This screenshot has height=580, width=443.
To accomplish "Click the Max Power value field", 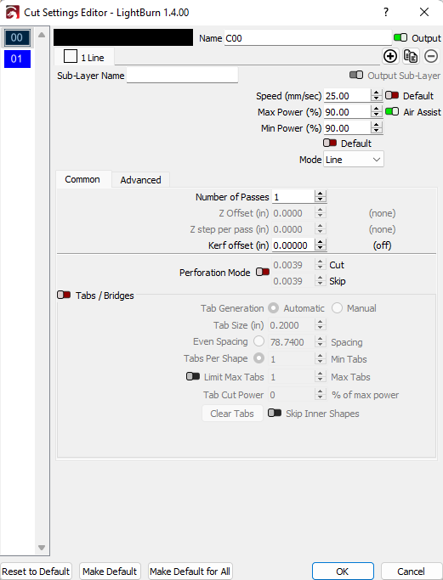I will click(x=347, y=112).
